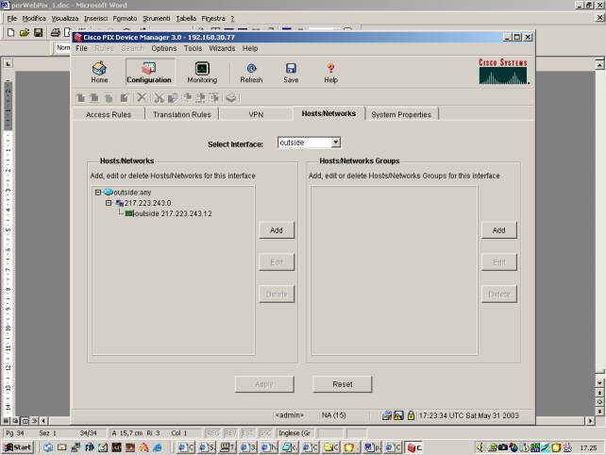Click the New document icon in Word toolbar
606x455 pixels.
pyautogui.click(x=10, y=32)
